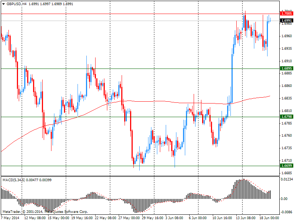Click the 15 May 00:00 time label

58,218
